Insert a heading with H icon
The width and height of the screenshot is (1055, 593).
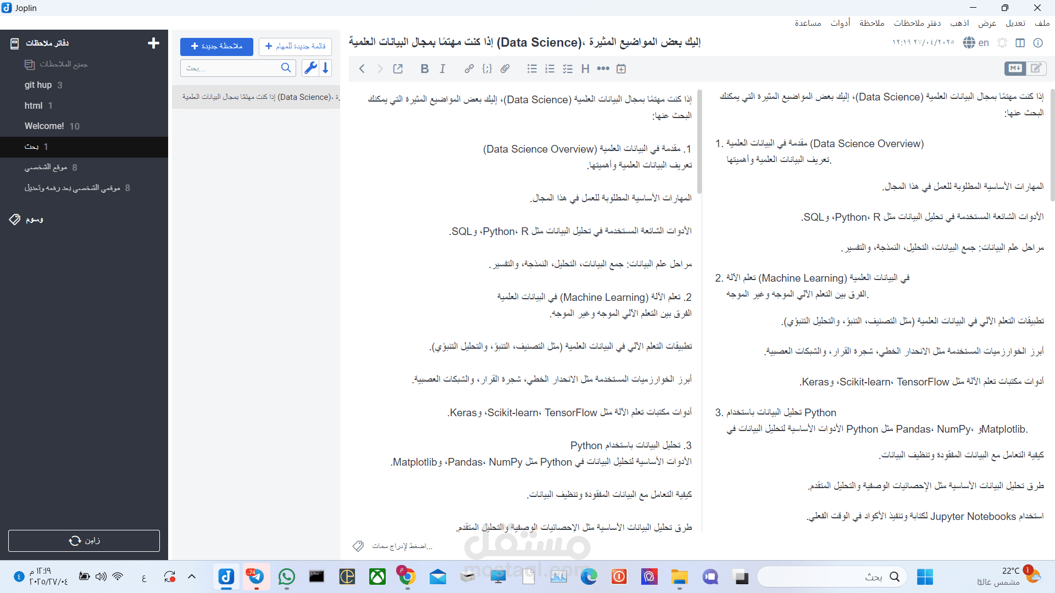[585, 69]
